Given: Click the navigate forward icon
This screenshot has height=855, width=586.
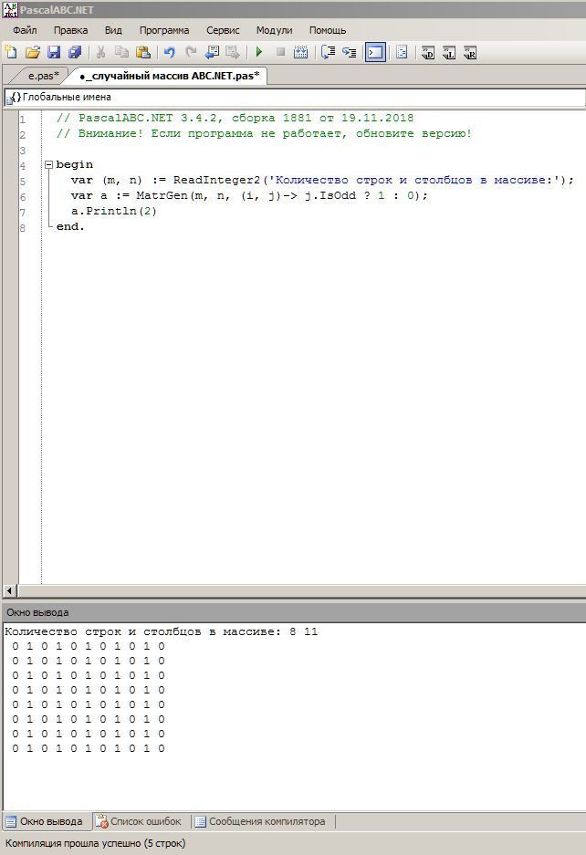Looking at the screenshot, I should click(233, 52).
